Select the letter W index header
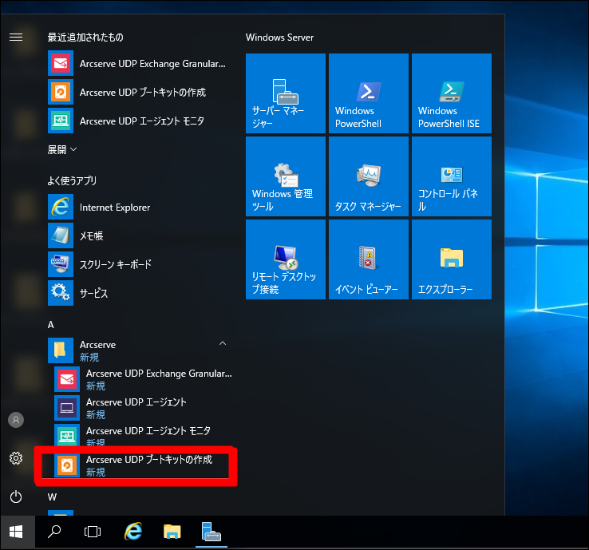Viewport: 589px width, 550px height. pyautogui.click(x=52, y=497)
